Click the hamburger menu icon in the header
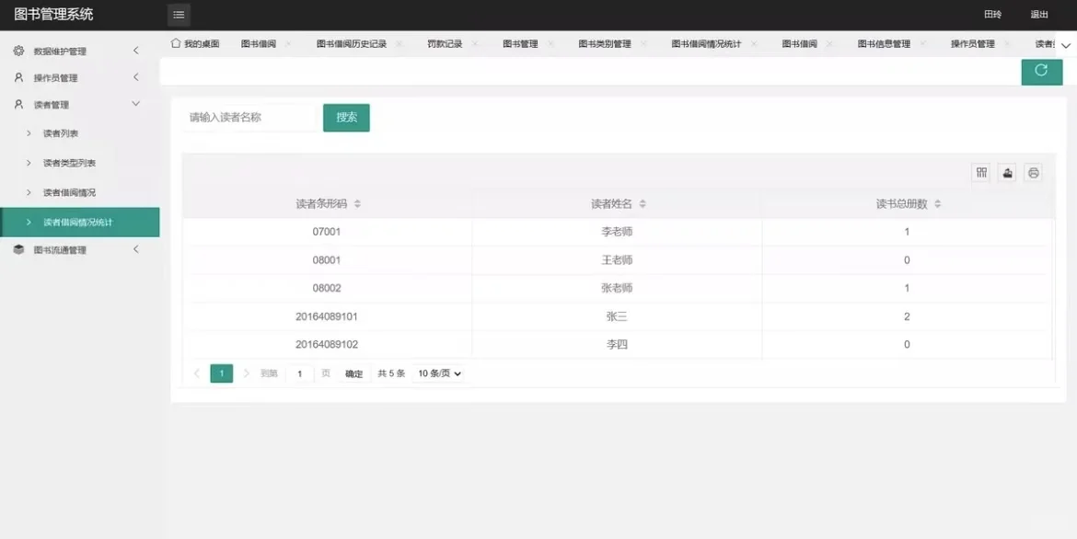The image size is (1077, 539). [x=178, y=15]
